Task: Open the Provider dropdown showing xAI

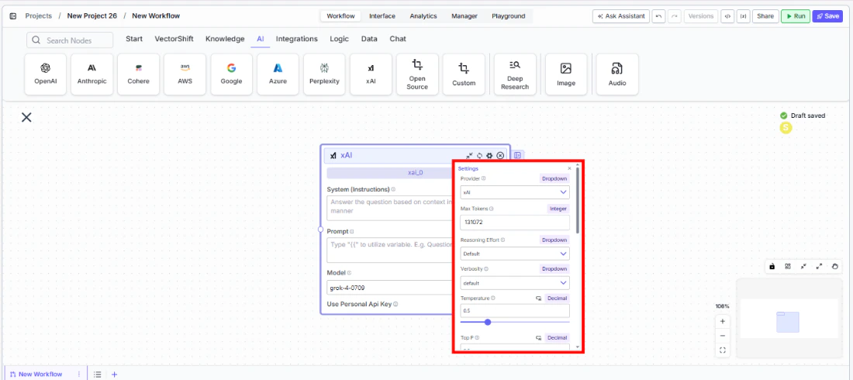Action: coord(515,192)
